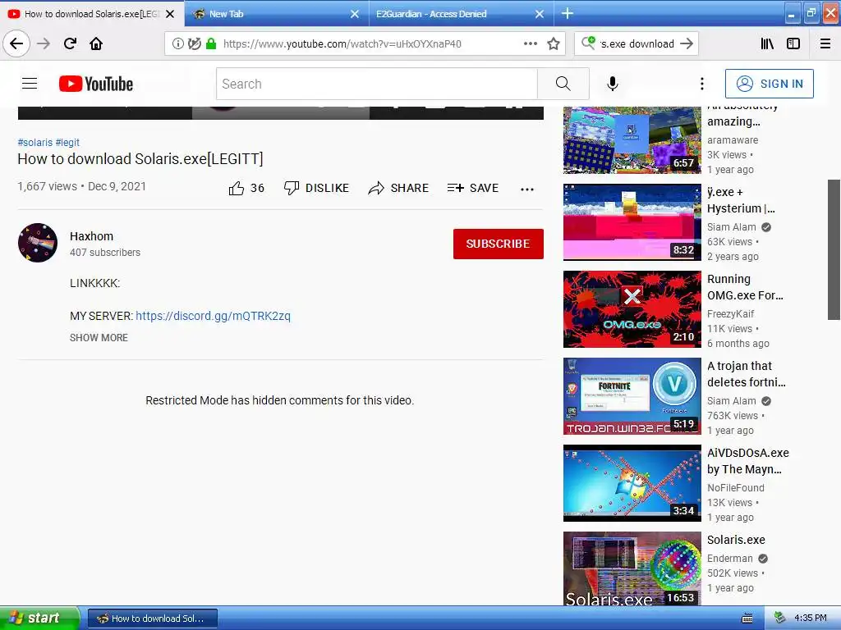
Task: Open Fortnite trojan video thumbnail
Action: coord(632,396)
